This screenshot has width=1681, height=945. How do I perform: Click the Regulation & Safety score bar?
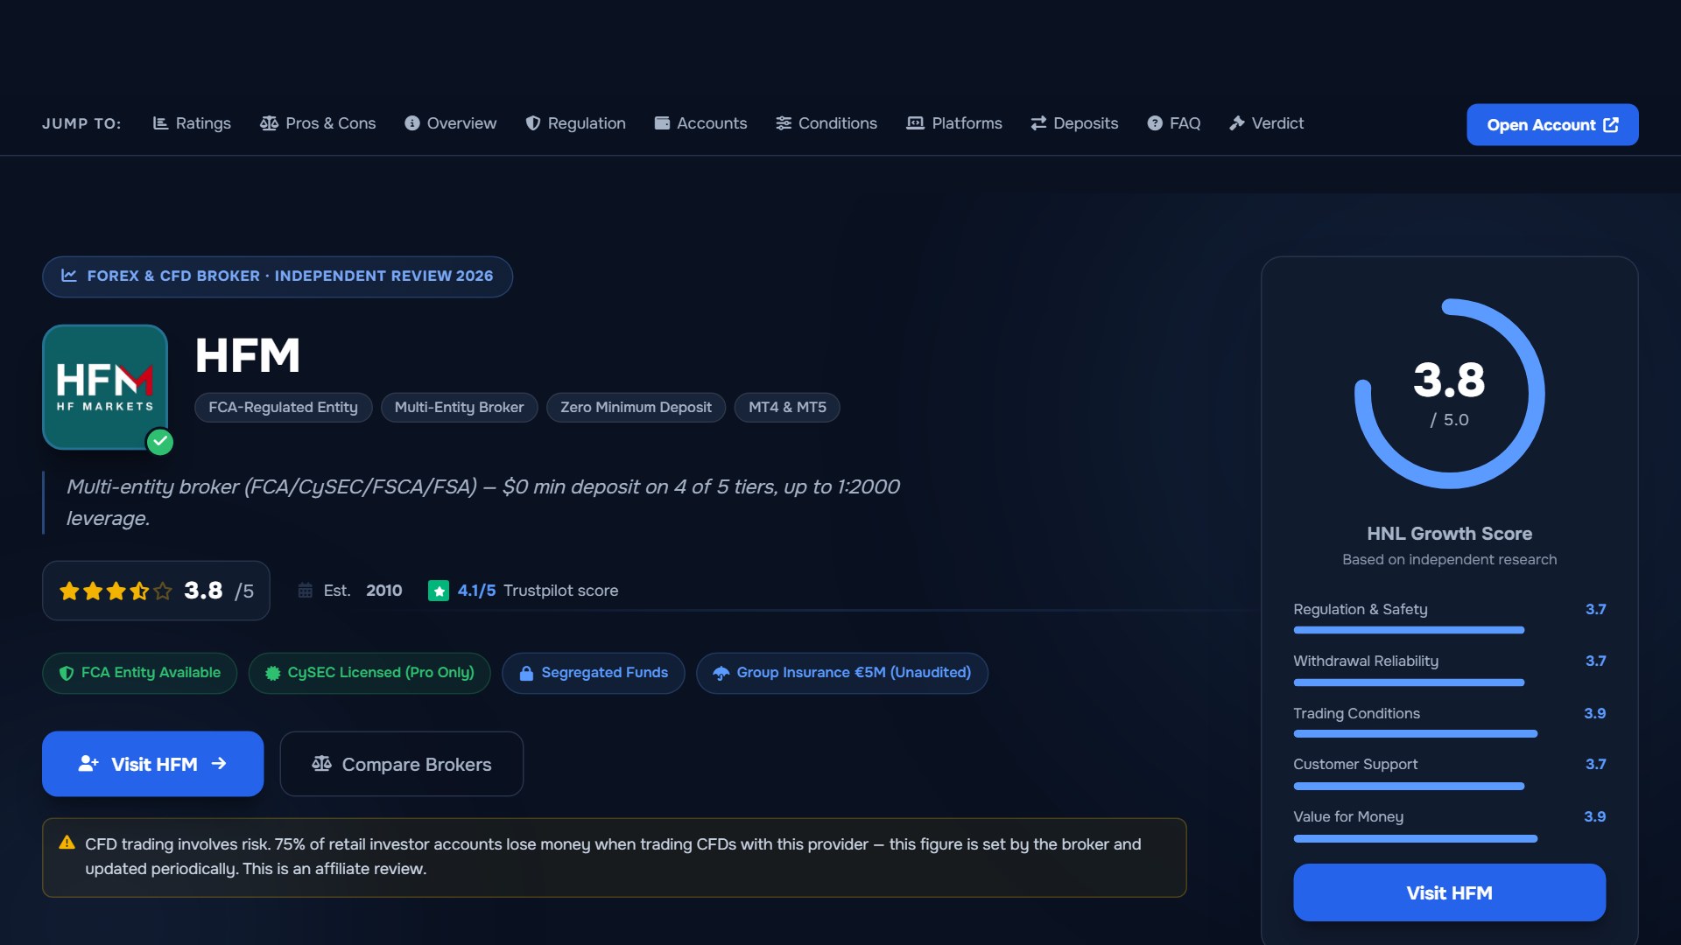(1409, 630)
